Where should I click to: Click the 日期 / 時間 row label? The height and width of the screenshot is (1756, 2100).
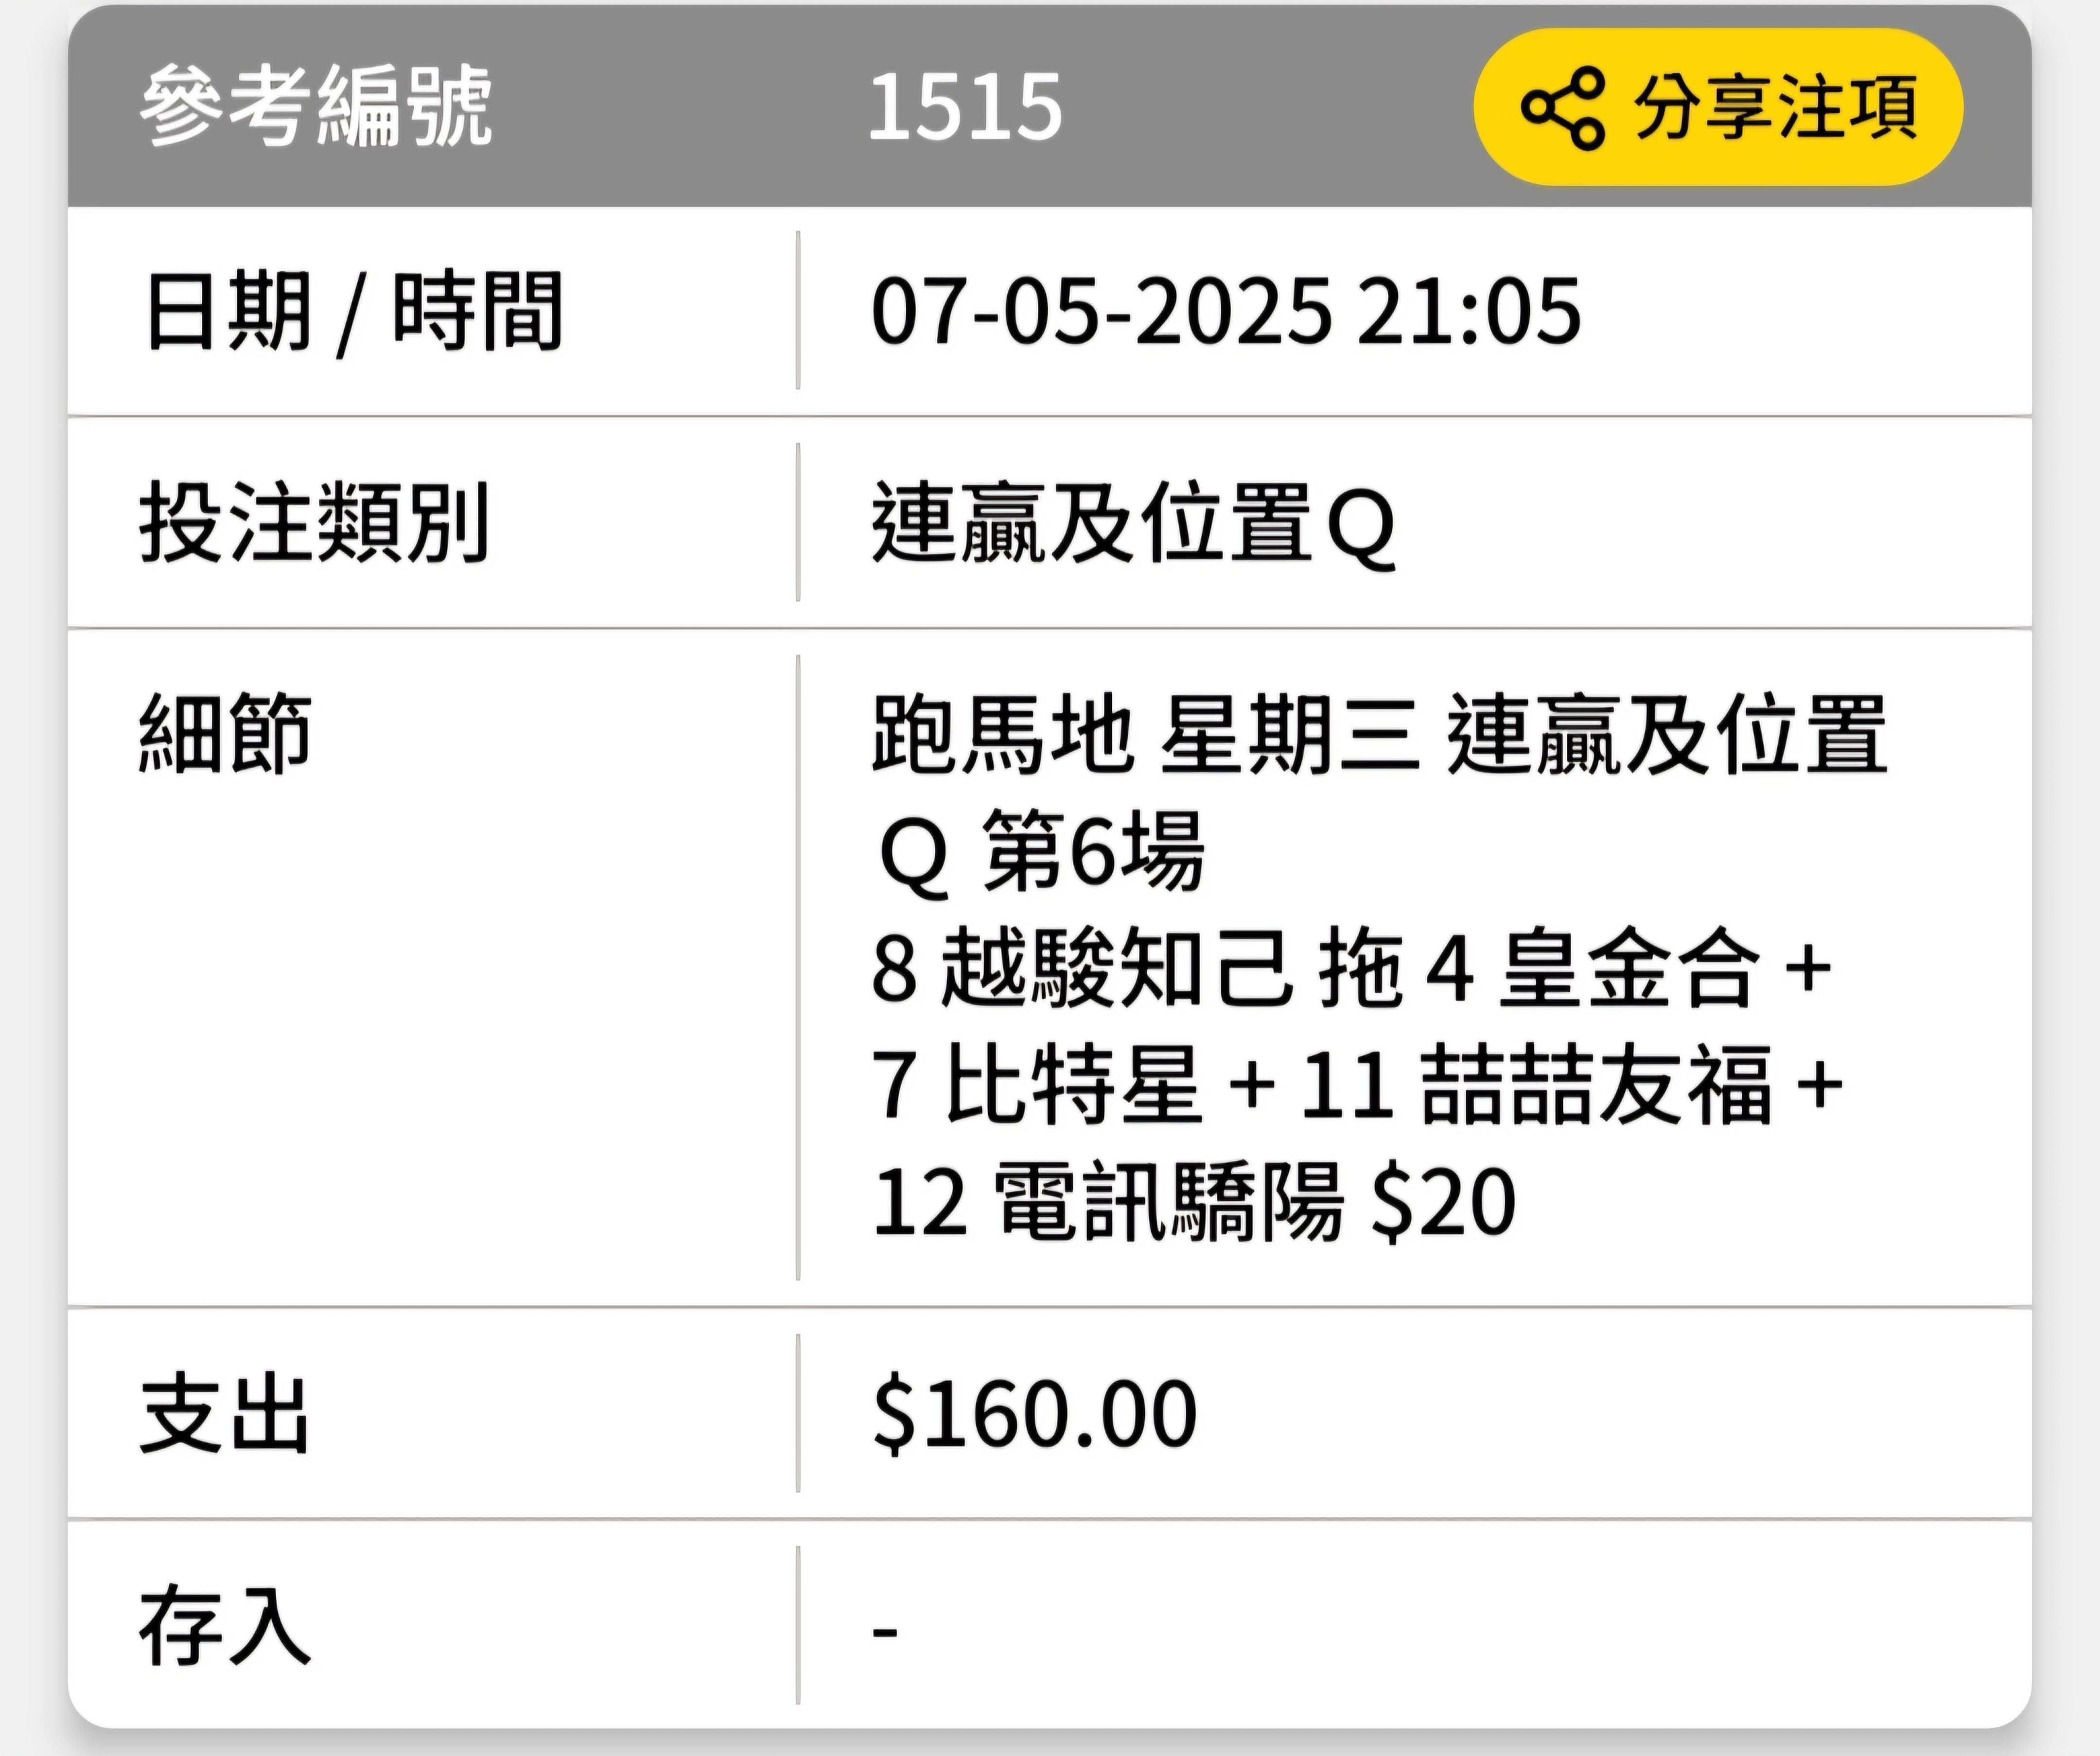(352, 311)
